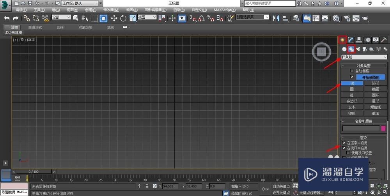Open the 渲染 menu in menu bar

point(179,10)
